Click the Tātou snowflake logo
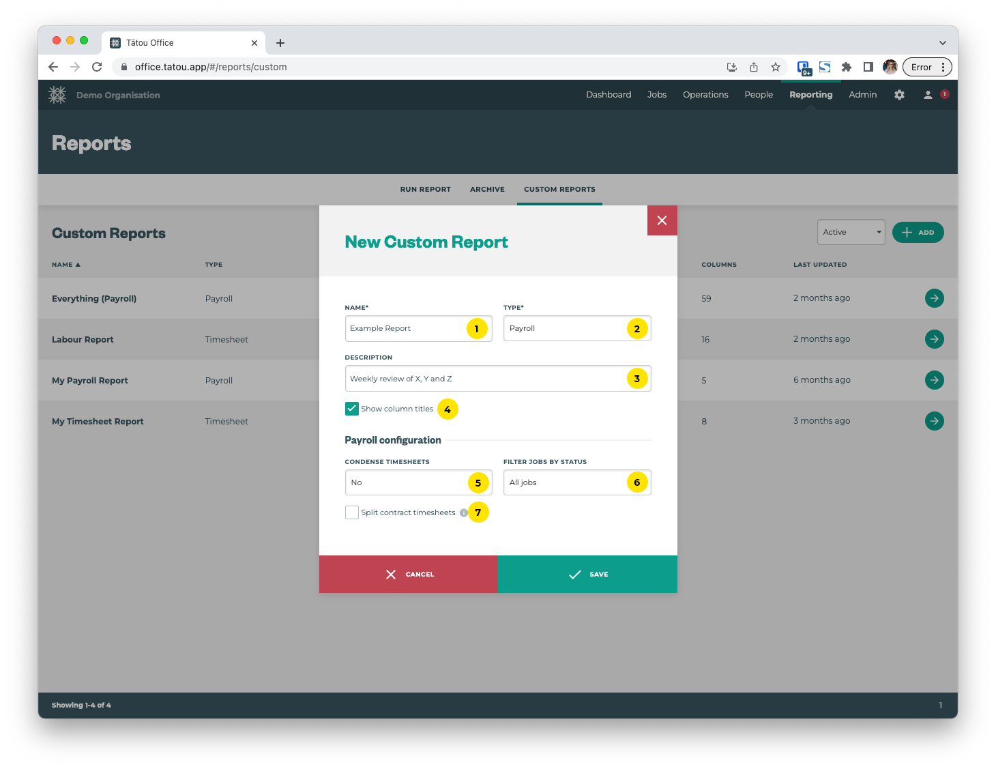The height and width of the screenshot is (769, 996). click(57, 95)
